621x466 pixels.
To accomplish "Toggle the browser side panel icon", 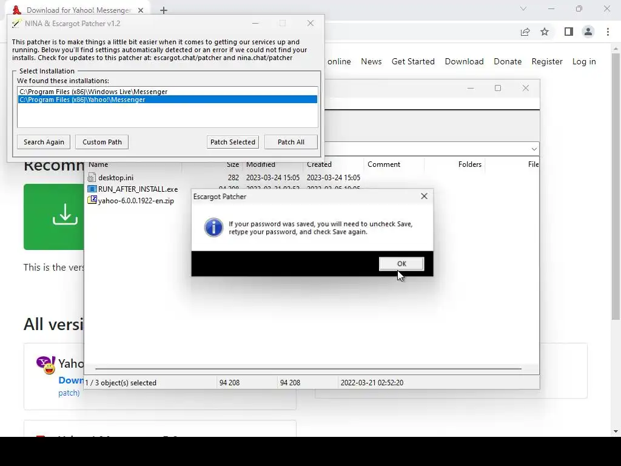I will (x=568, y=32).
